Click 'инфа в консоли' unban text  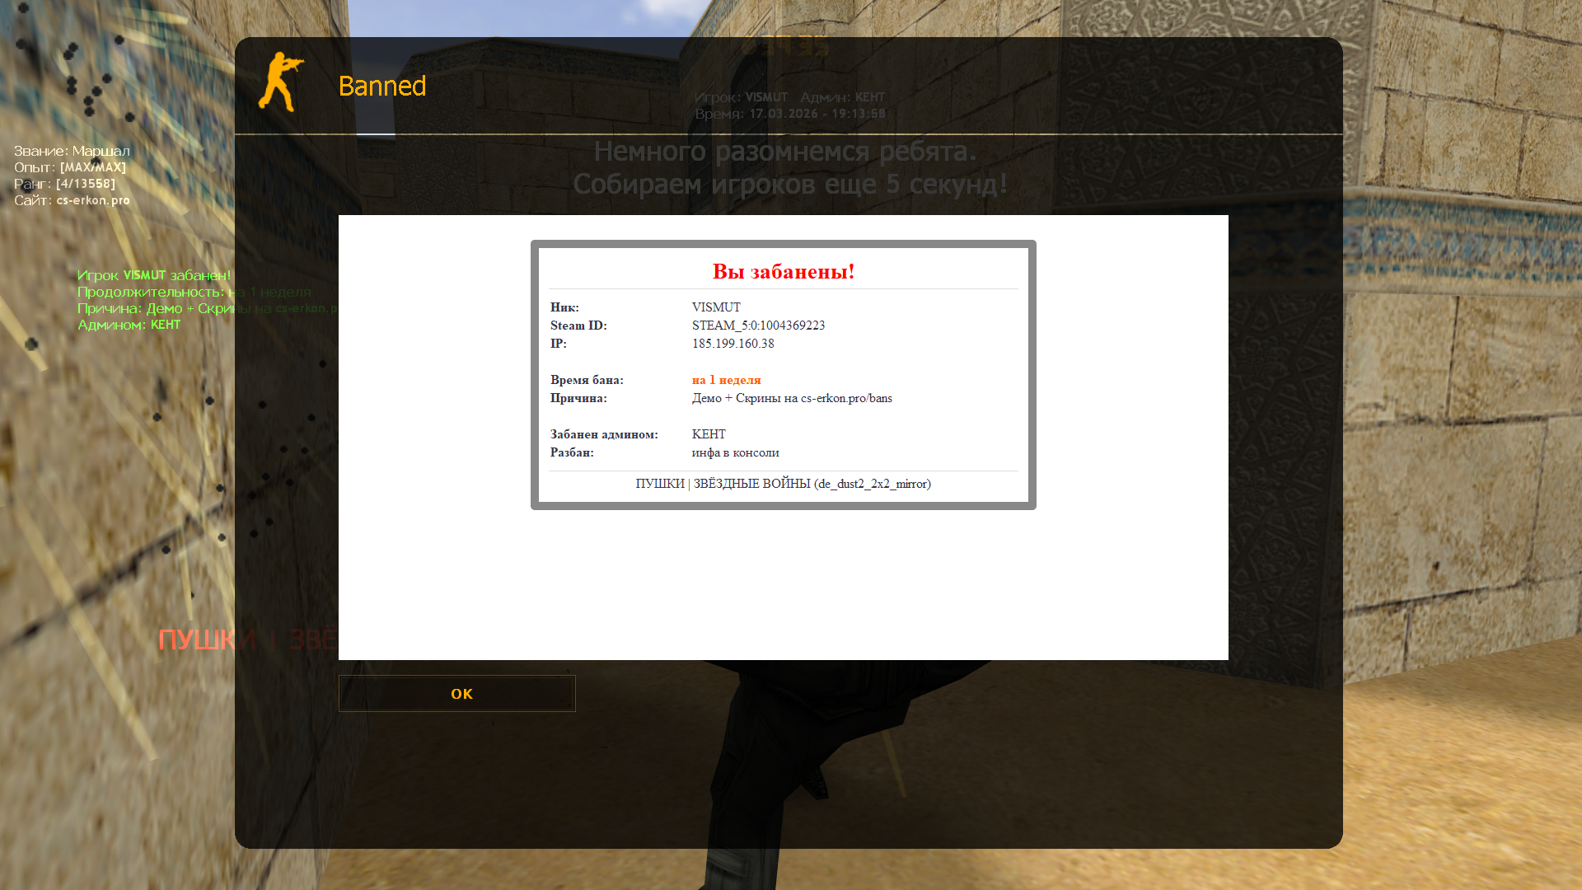[735, 452]
